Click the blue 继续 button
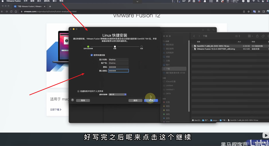 [x=151, y=100]
